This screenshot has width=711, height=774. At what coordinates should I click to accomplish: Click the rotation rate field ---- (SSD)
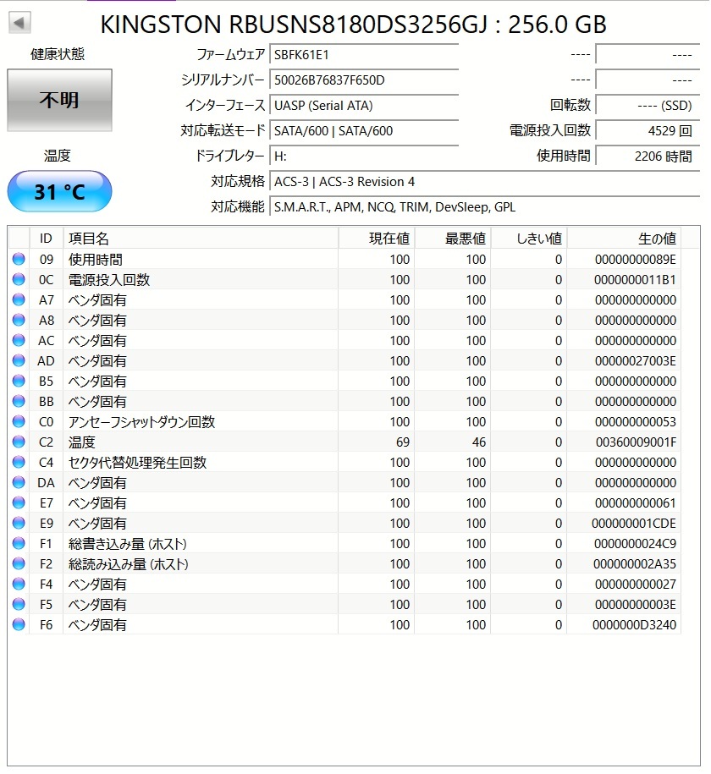[648, 105]
